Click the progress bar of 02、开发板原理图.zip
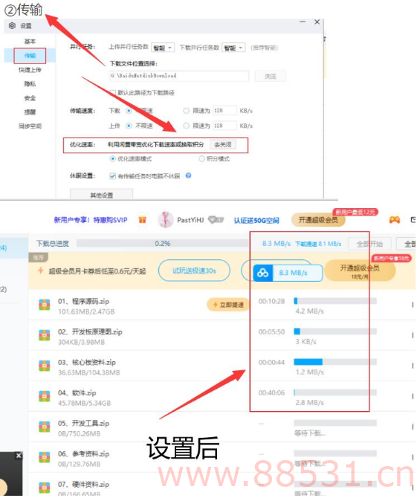The height and width of the screenshot is (498, 420). coord(335,332)
